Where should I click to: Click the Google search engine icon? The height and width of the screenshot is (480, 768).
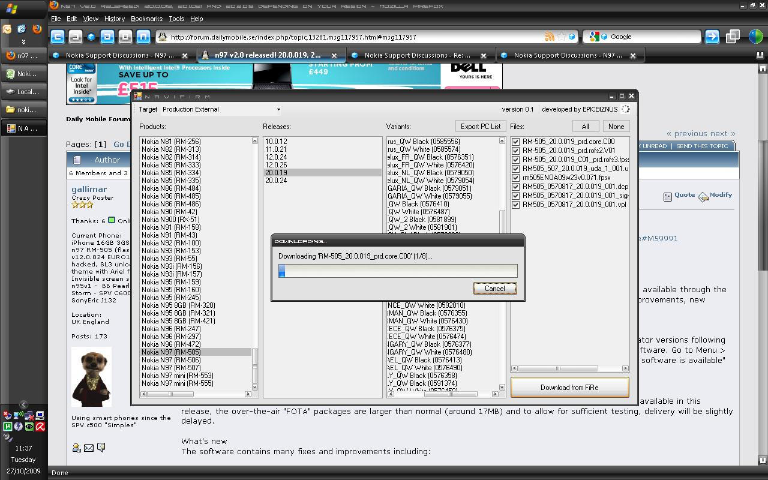pyautogui.click(x=595, y=37)
